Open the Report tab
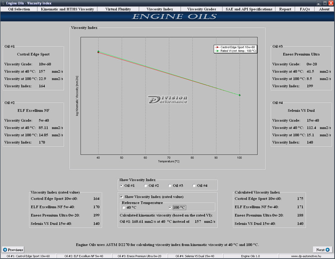The width and height of the screenshot is (335, 259). pos(285,9)
